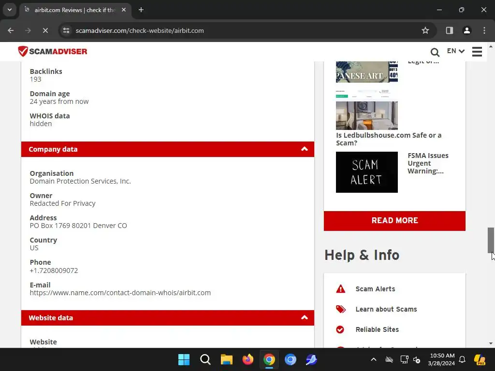Click the red checkmark circle icon
Screen dimensions: 495x371
coord(340,329)
